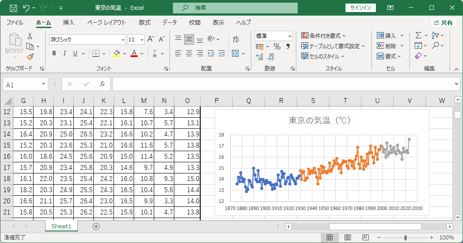The image size is (463, 243).
Task: Click the zoom out minus button
Action: (379, 237)
